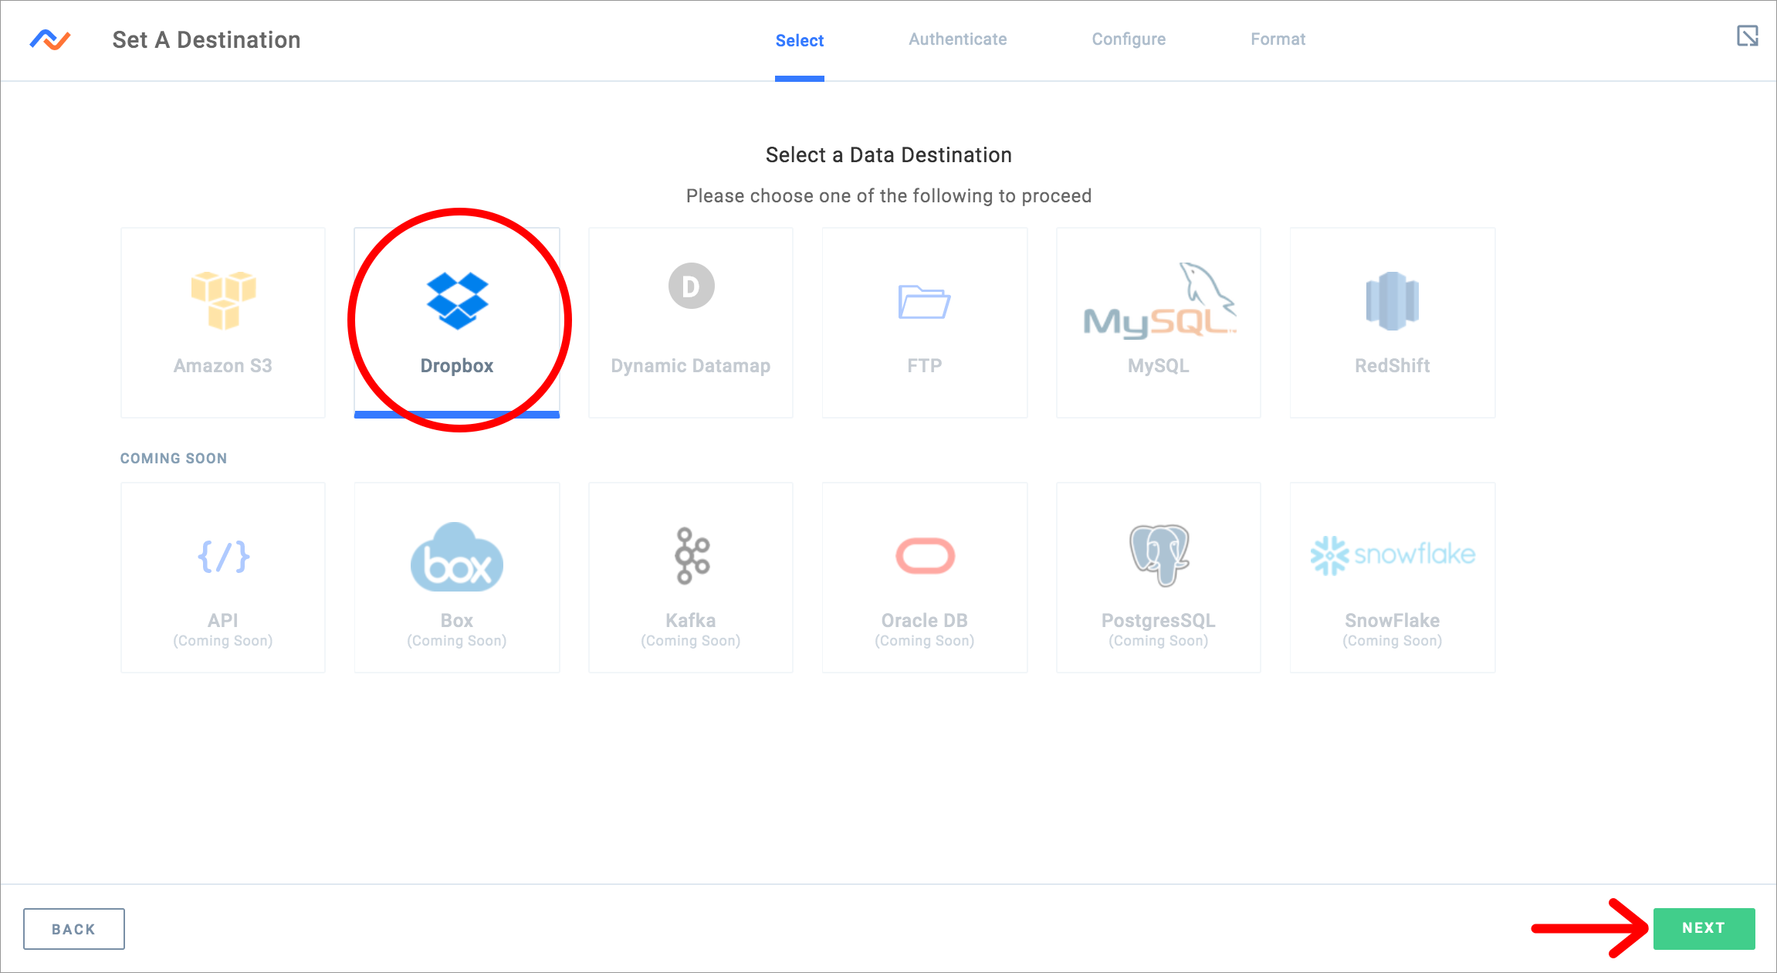
Task: Click the Dynamic Datamap label
Action: tap(691, 366)
